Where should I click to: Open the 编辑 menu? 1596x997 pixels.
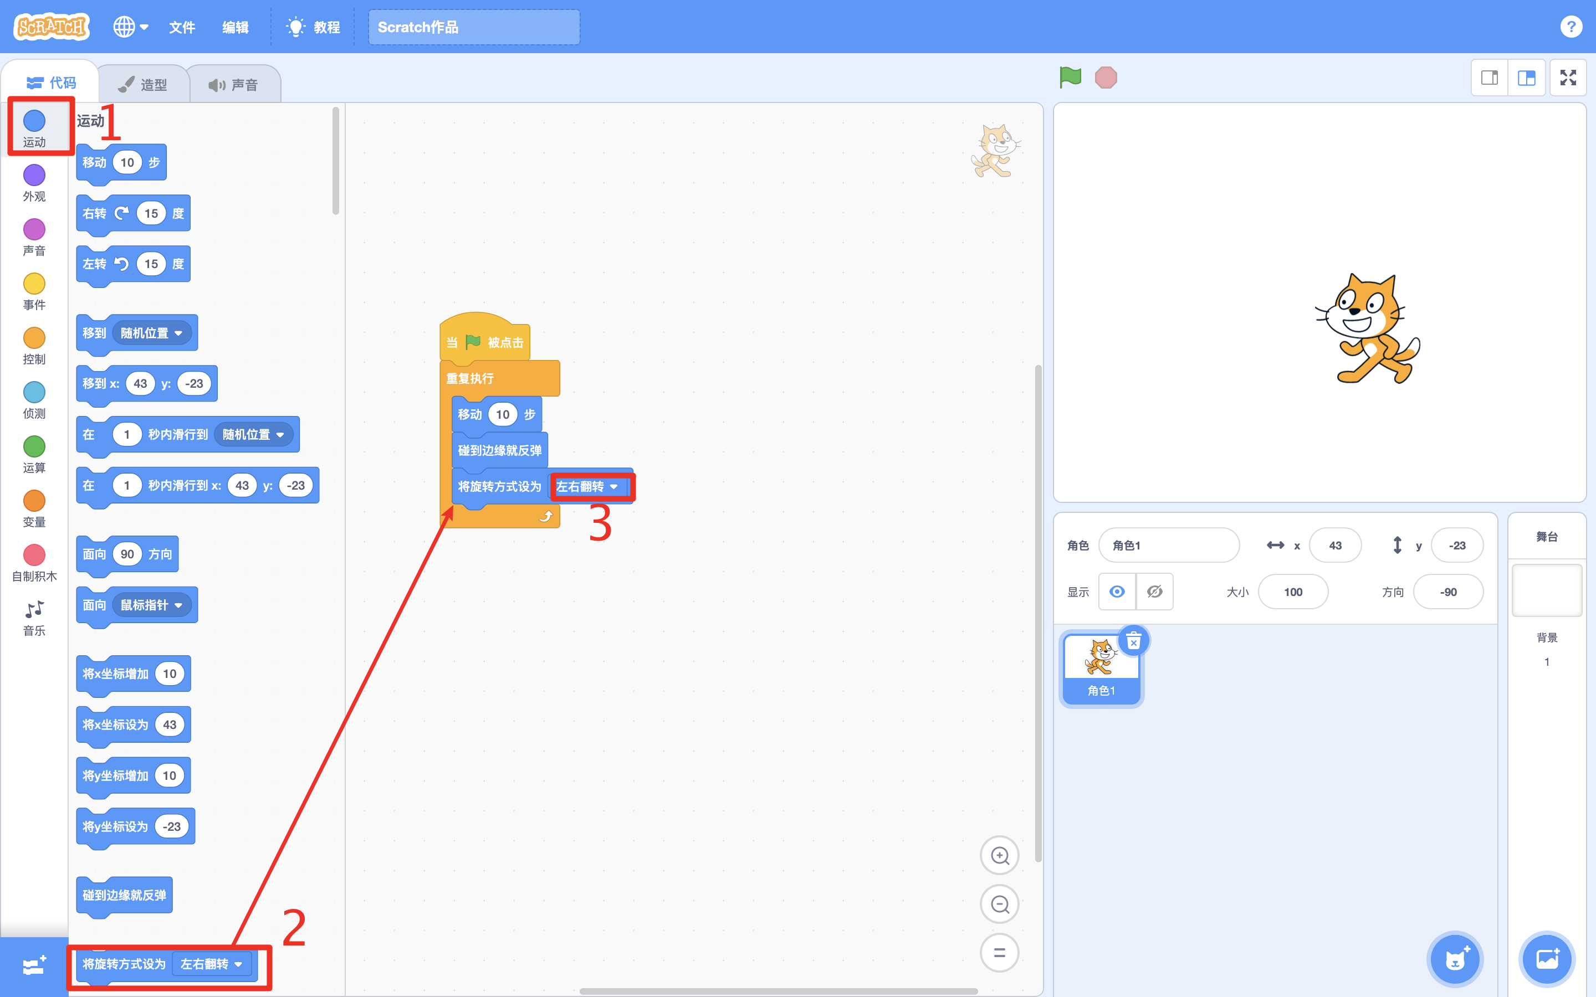236,27
